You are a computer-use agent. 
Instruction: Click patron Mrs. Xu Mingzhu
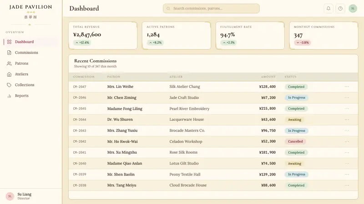(122, 152)
